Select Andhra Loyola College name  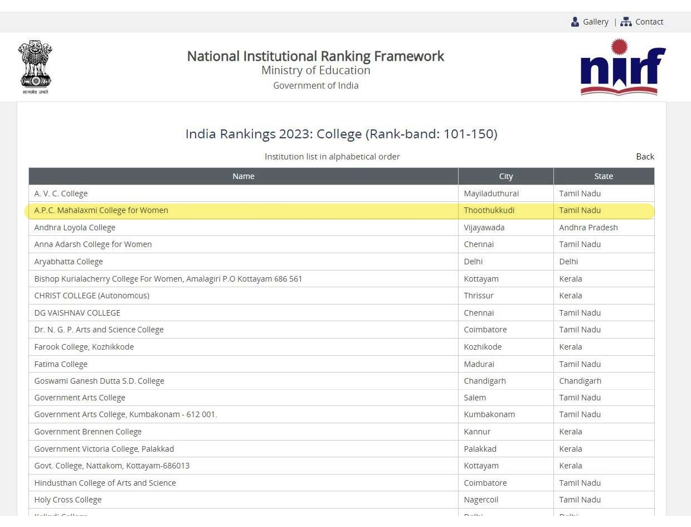pos(75,228)
